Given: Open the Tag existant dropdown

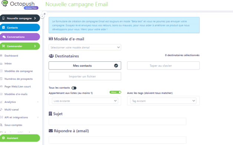Looking at the screenshot, I should (163, 101).
